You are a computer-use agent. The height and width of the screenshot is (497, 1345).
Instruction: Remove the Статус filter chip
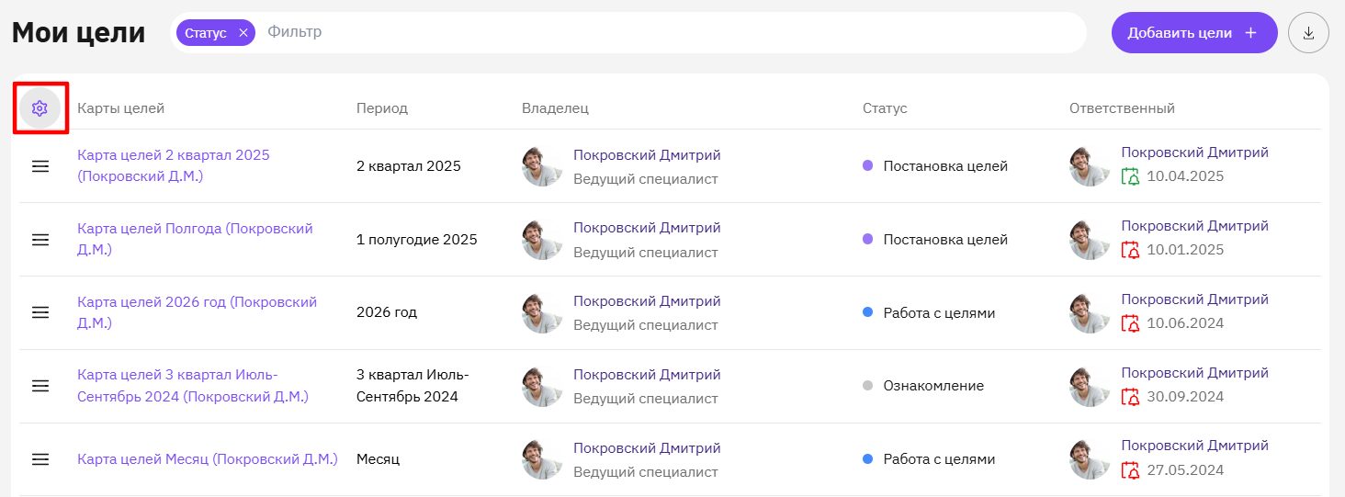pyautogui.click(x=243, y=33)
